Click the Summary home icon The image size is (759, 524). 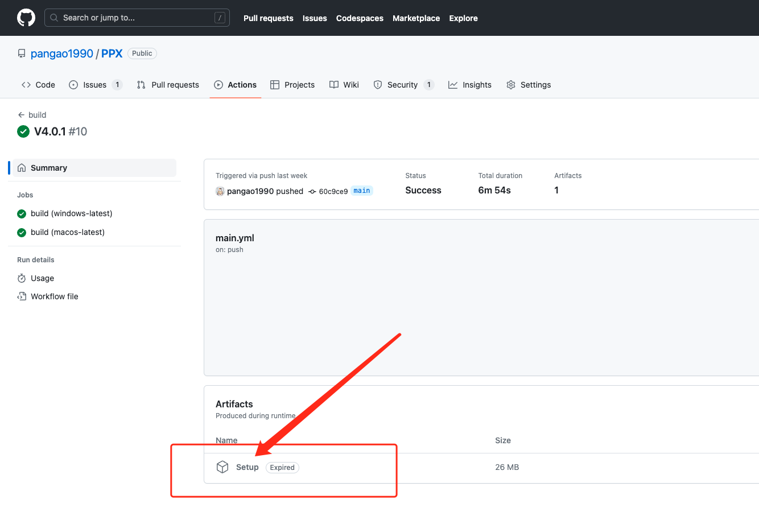tap(22, 168)
